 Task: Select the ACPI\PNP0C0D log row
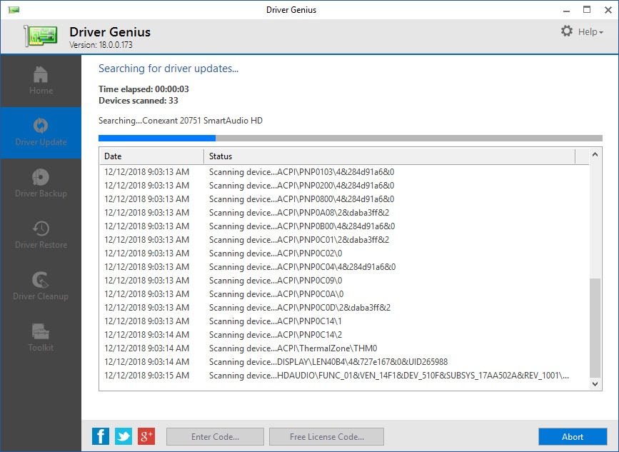[x=344, y=308]
